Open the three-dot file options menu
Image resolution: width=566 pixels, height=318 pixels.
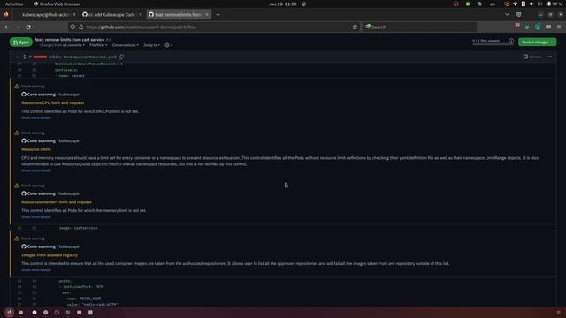coord(549,57)
